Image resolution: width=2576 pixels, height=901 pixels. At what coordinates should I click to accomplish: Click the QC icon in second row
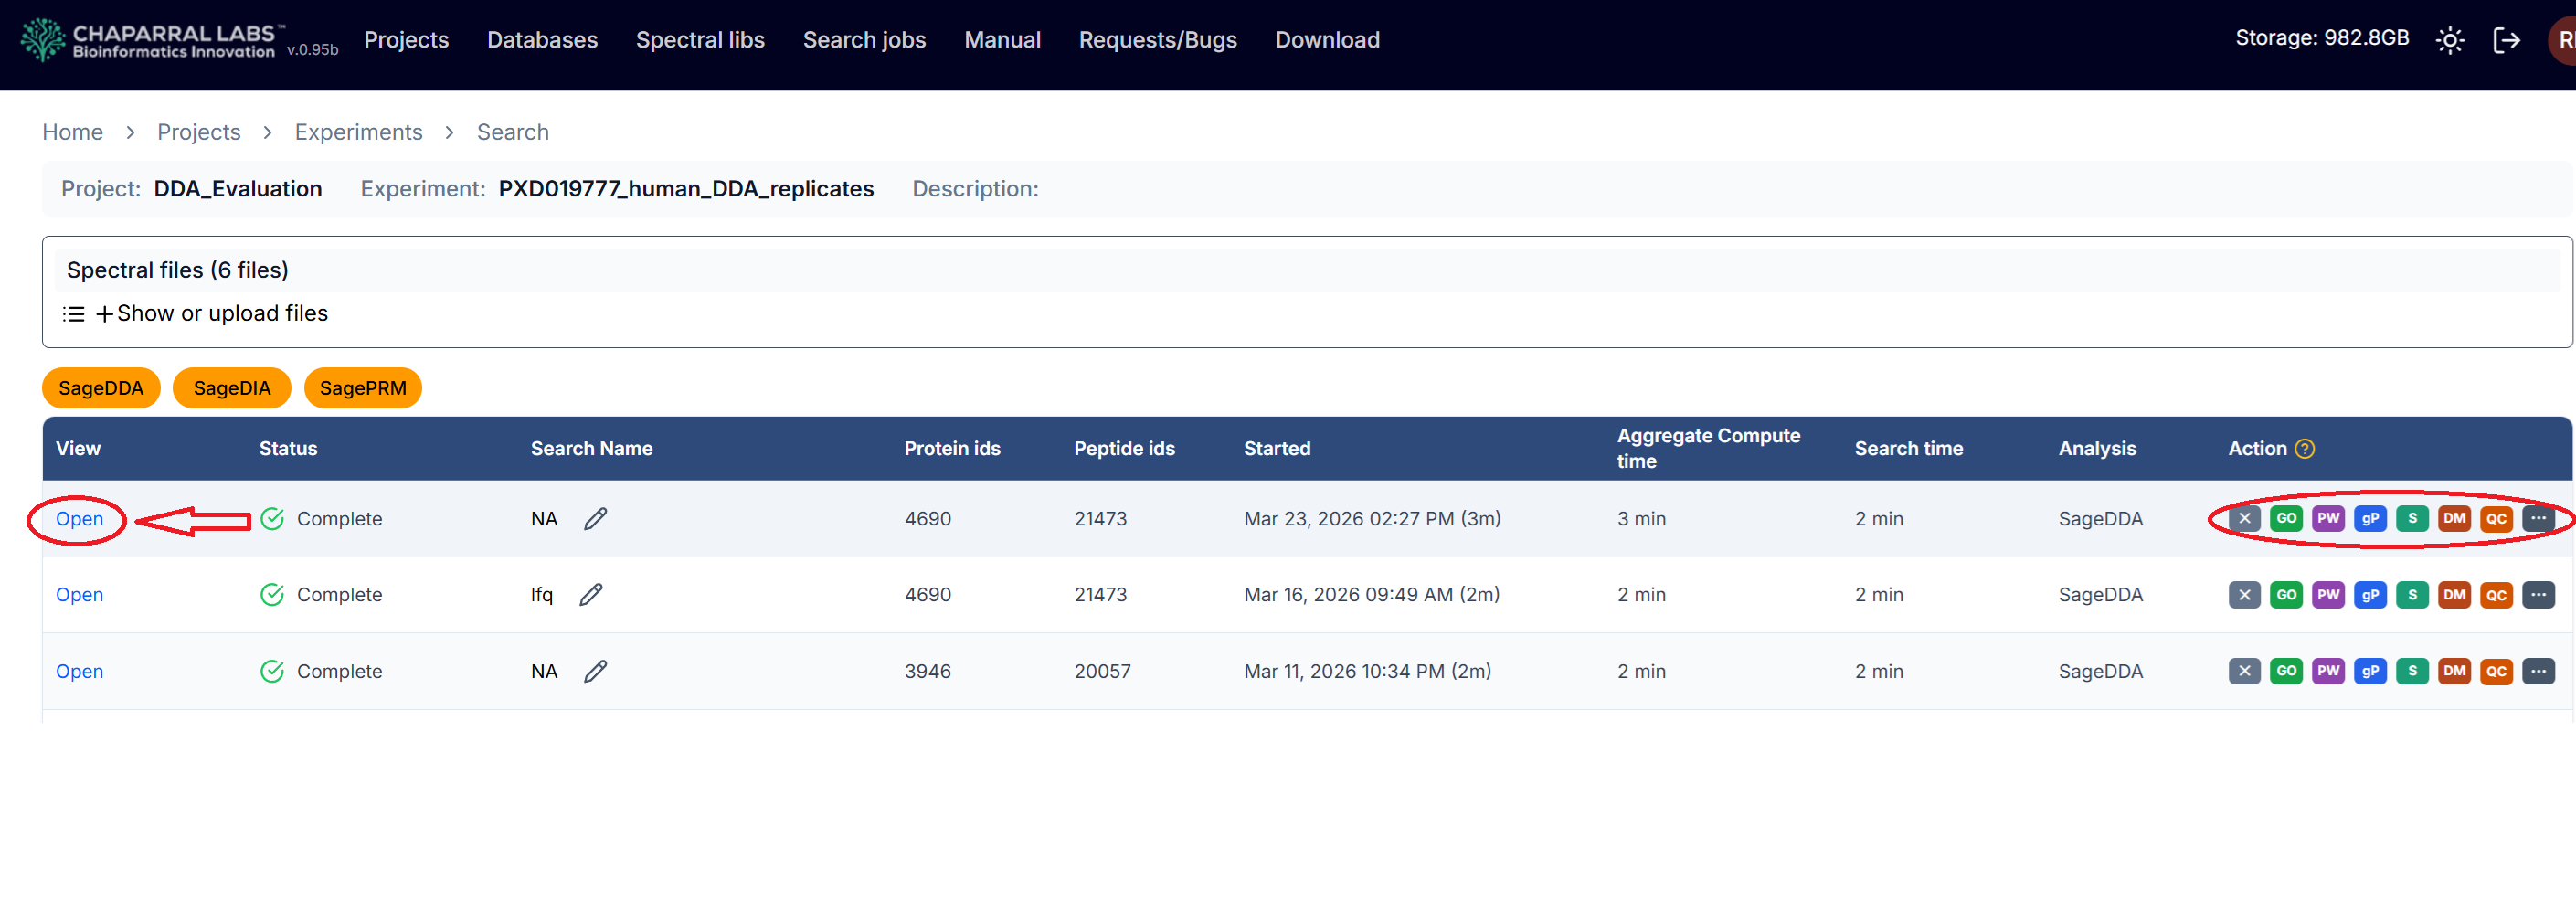[x=2496, y=595]
